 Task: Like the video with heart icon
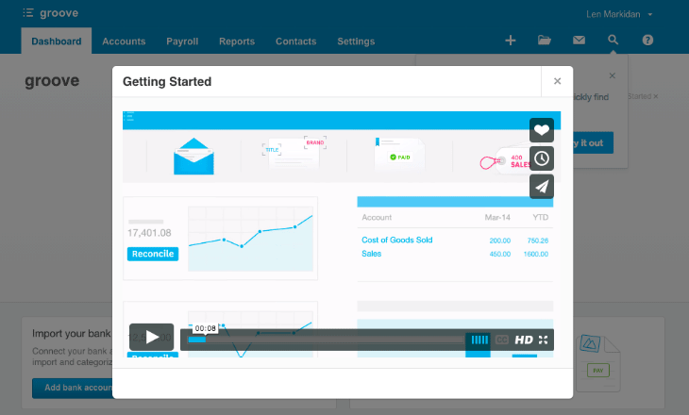pyautogui.click(x=542, y=131)
